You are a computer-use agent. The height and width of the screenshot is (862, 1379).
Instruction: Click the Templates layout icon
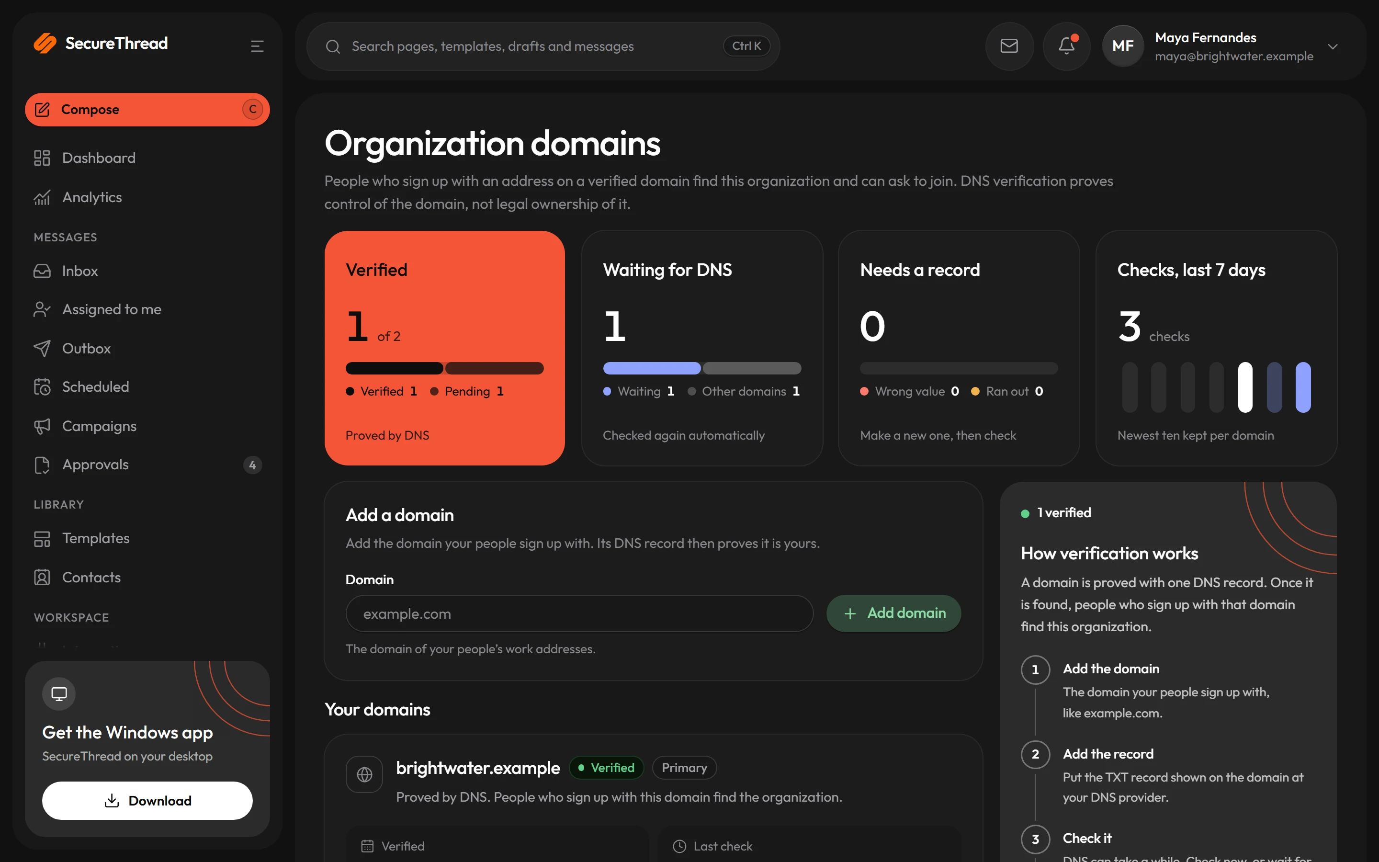pyautogui.click(x=42, y=538)
